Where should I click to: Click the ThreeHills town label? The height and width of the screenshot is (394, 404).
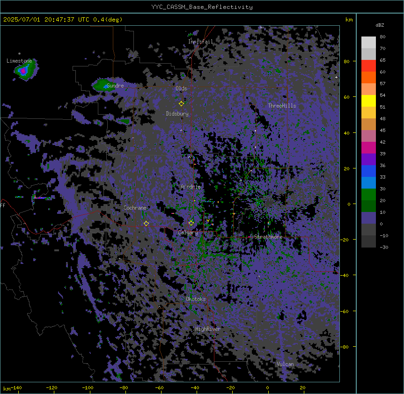pyautogui.click(x=282, y=106)
